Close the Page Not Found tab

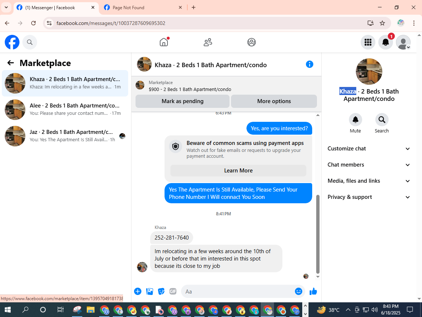tap(180, 8)
